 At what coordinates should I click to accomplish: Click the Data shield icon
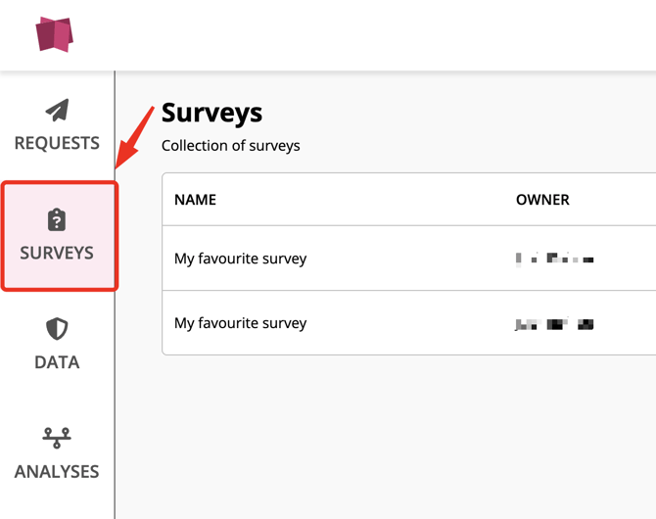(57, 329)
